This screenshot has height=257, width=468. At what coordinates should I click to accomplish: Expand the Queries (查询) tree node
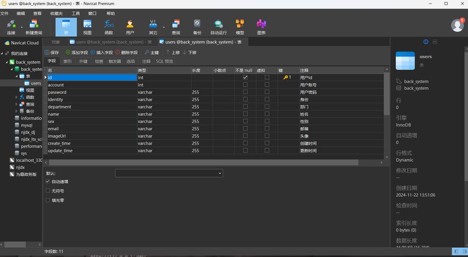tap(16, 104)
